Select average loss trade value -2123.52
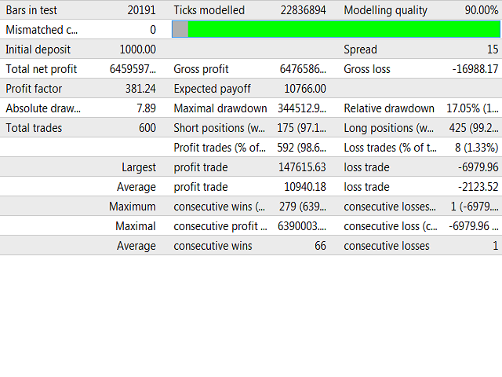Viewport: 502px width, 377px height. click(x=478, y=187)
